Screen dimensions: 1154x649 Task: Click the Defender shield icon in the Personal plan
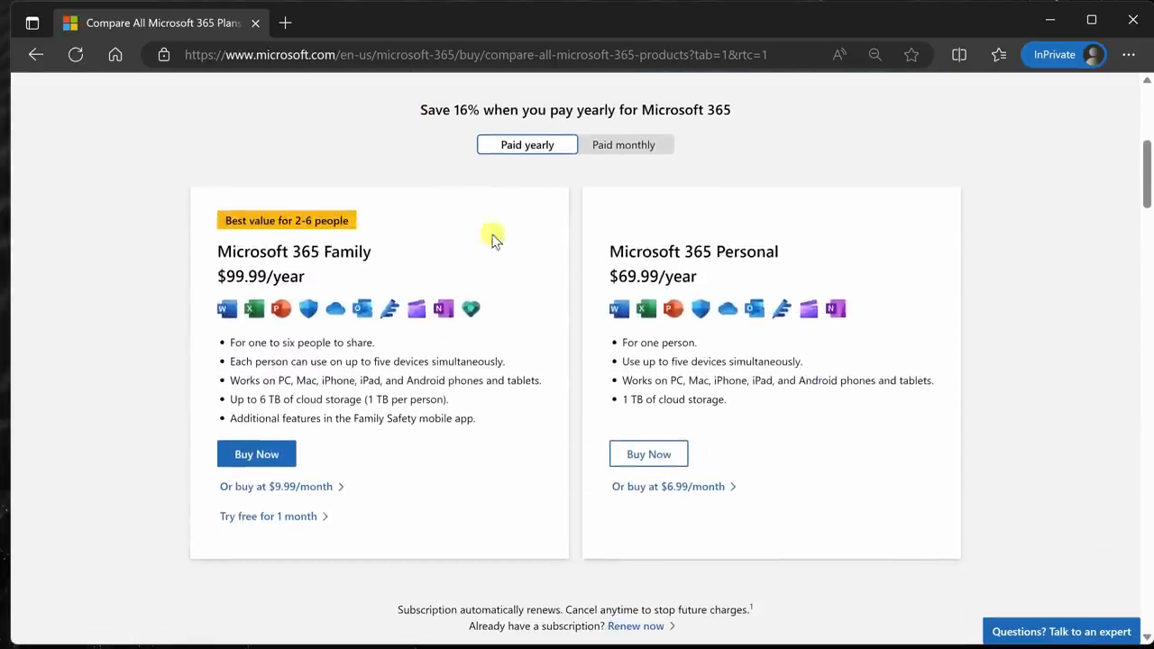pyautogui.click(x=701, y=309)
